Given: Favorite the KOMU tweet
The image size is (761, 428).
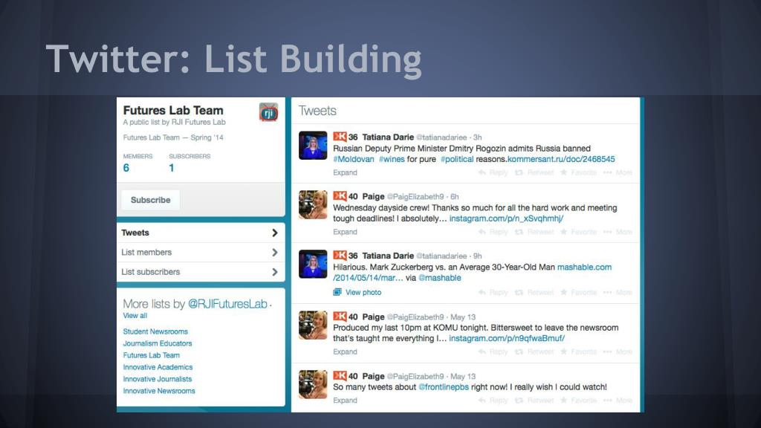Looking at the screenshot, I should (x=578, y=351).
